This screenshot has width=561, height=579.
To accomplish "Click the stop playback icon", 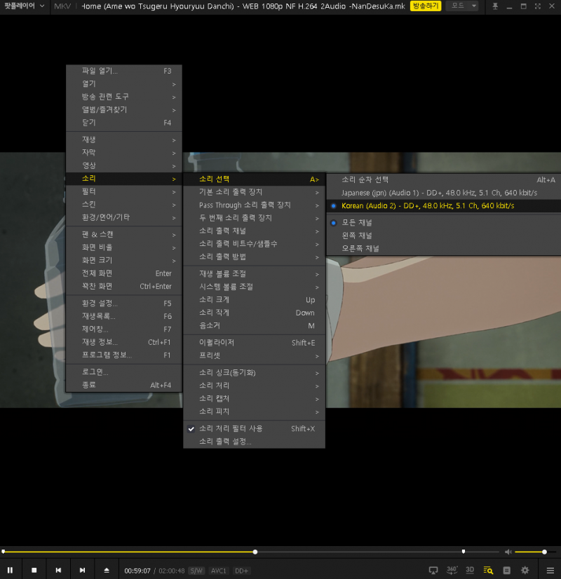I will [34, 570].
